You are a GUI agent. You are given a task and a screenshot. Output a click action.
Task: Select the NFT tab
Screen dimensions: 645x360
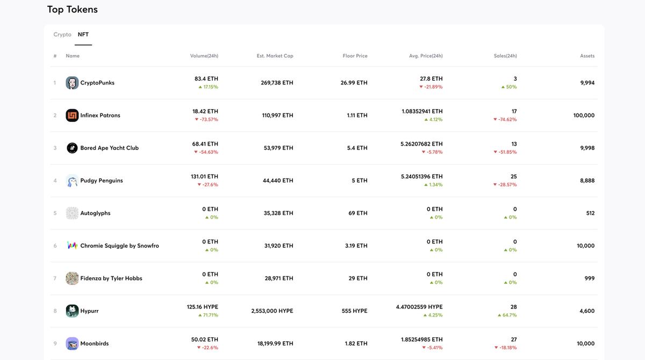click(83, 34)
